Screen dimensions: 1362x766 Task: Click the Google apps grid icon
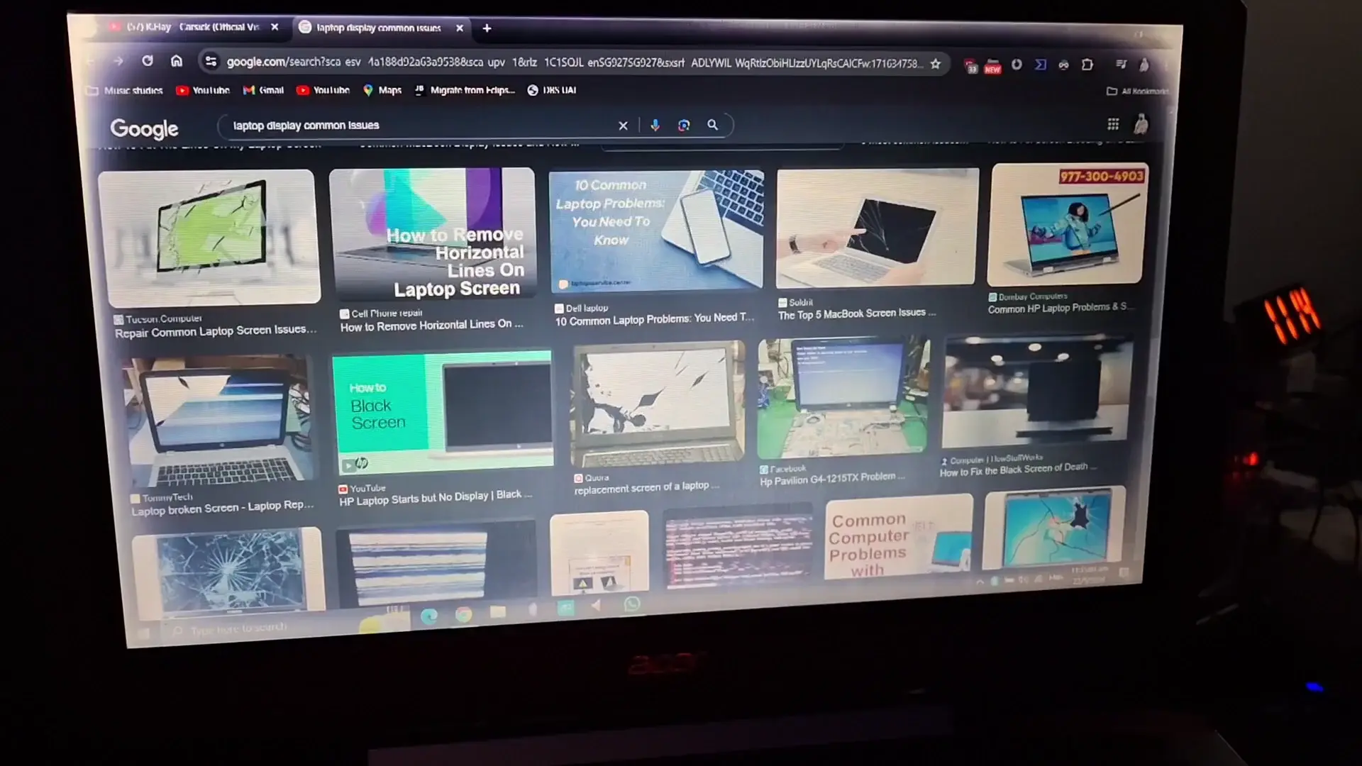[1112, 123]
